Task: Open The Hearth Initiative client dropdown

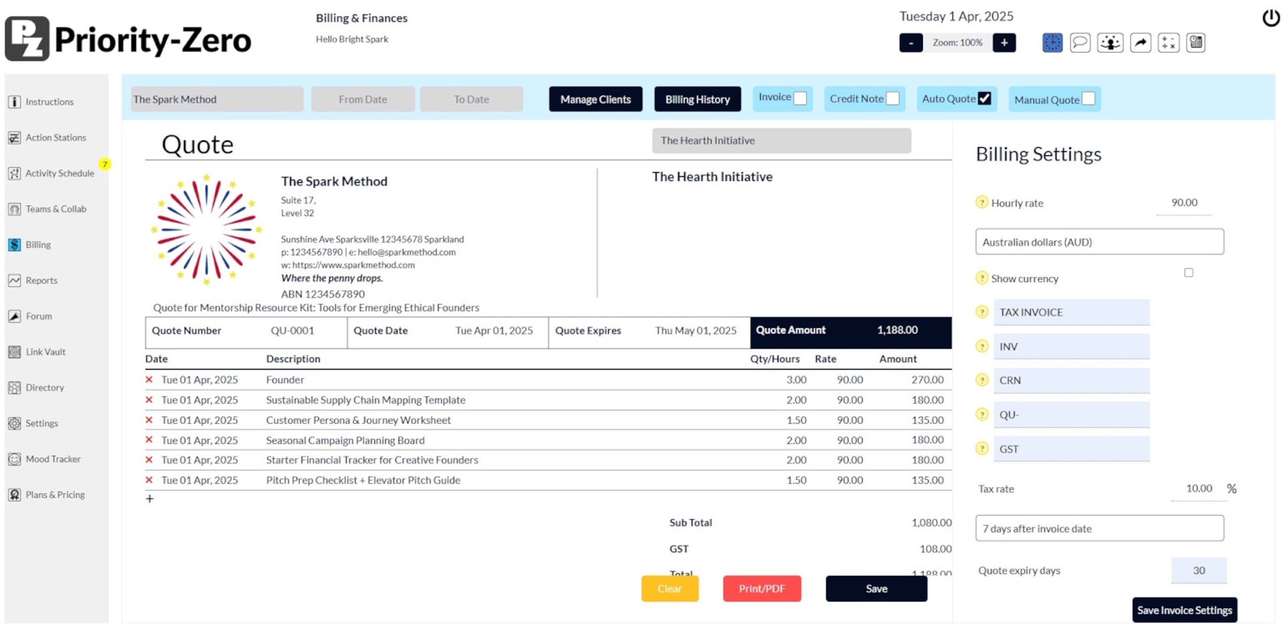Action: click(x=781, y=141)
